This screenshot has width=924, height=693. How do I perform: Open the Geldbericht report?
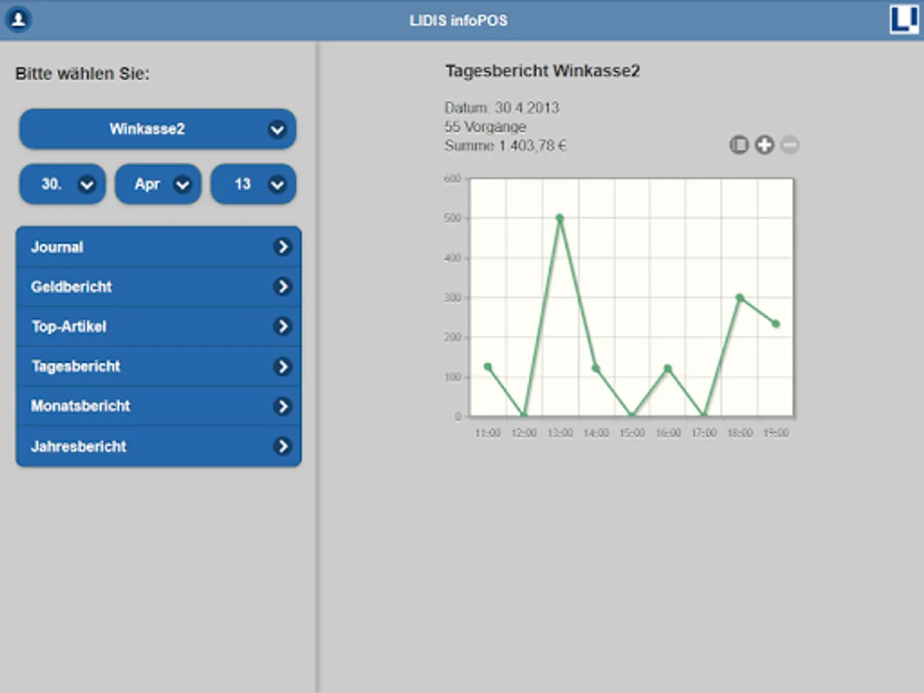pos(159,286)
